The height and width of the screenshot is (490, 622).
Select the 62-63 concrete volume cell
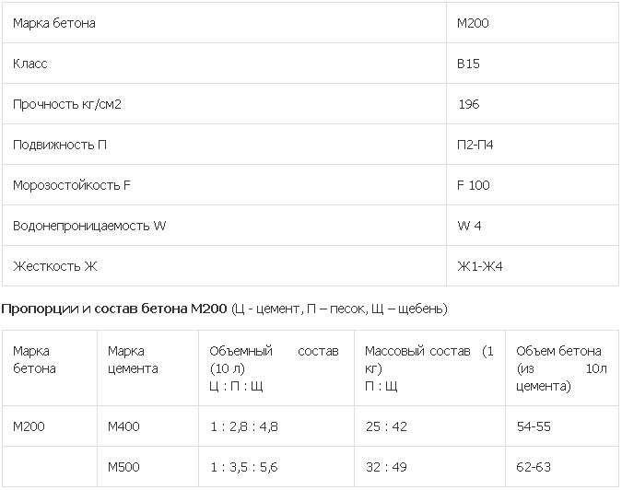(x=534, y=467)
